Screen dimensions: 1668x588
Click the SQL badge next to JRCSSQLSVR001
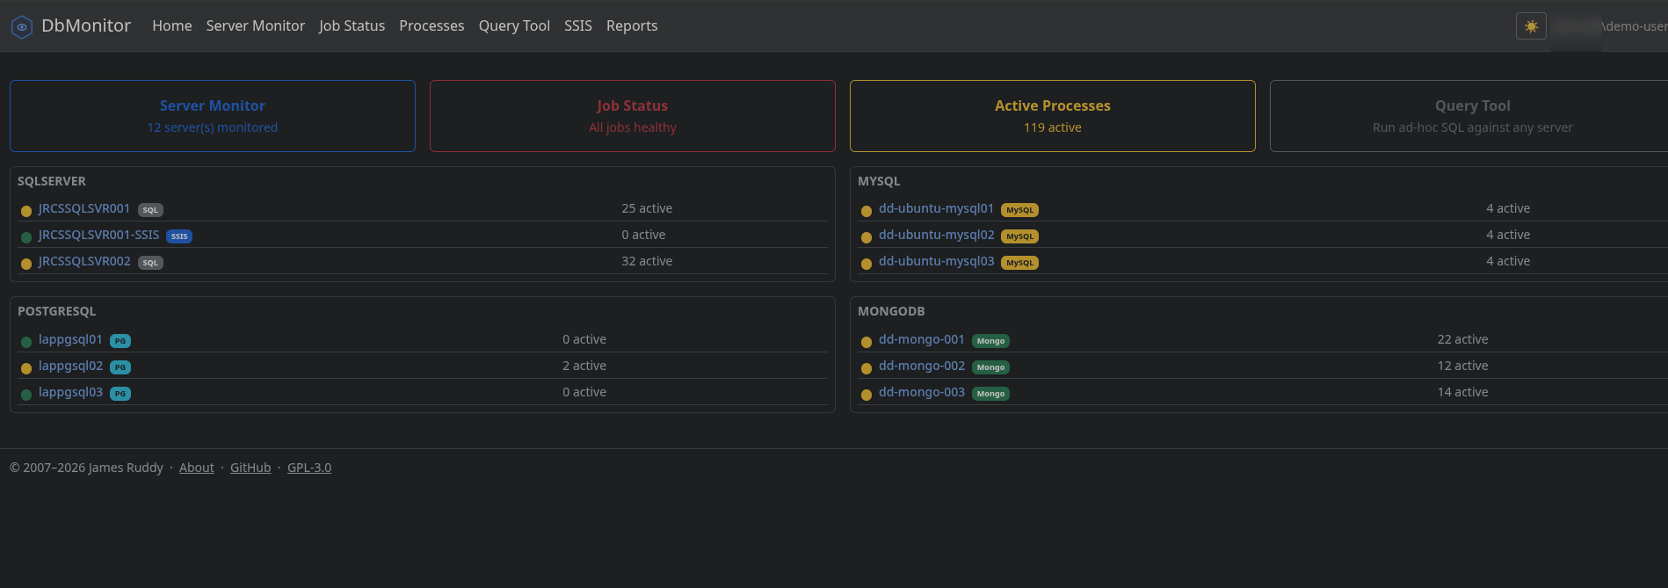150,210
